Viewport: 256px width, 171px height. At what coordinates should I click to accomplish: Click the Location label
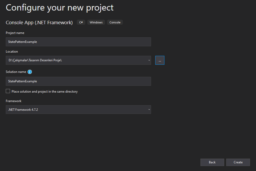click(x=12, y=52)
